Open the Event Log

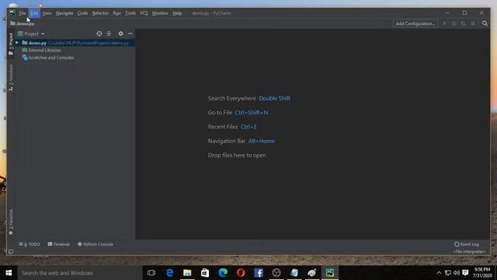pyautogui.click(x=466, y=244)
